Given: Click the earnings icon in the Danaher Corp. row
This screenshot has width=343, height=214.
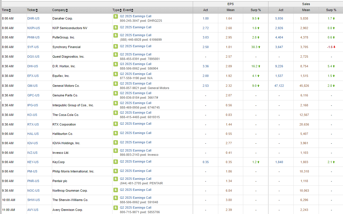Looking at the screenshot, I should 115,16.
